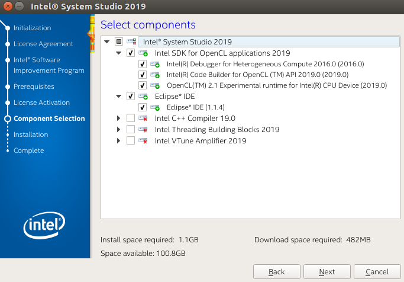Expand Intel C++ Compiler 19.0 node
404x282 pixels.
[118, 118]
